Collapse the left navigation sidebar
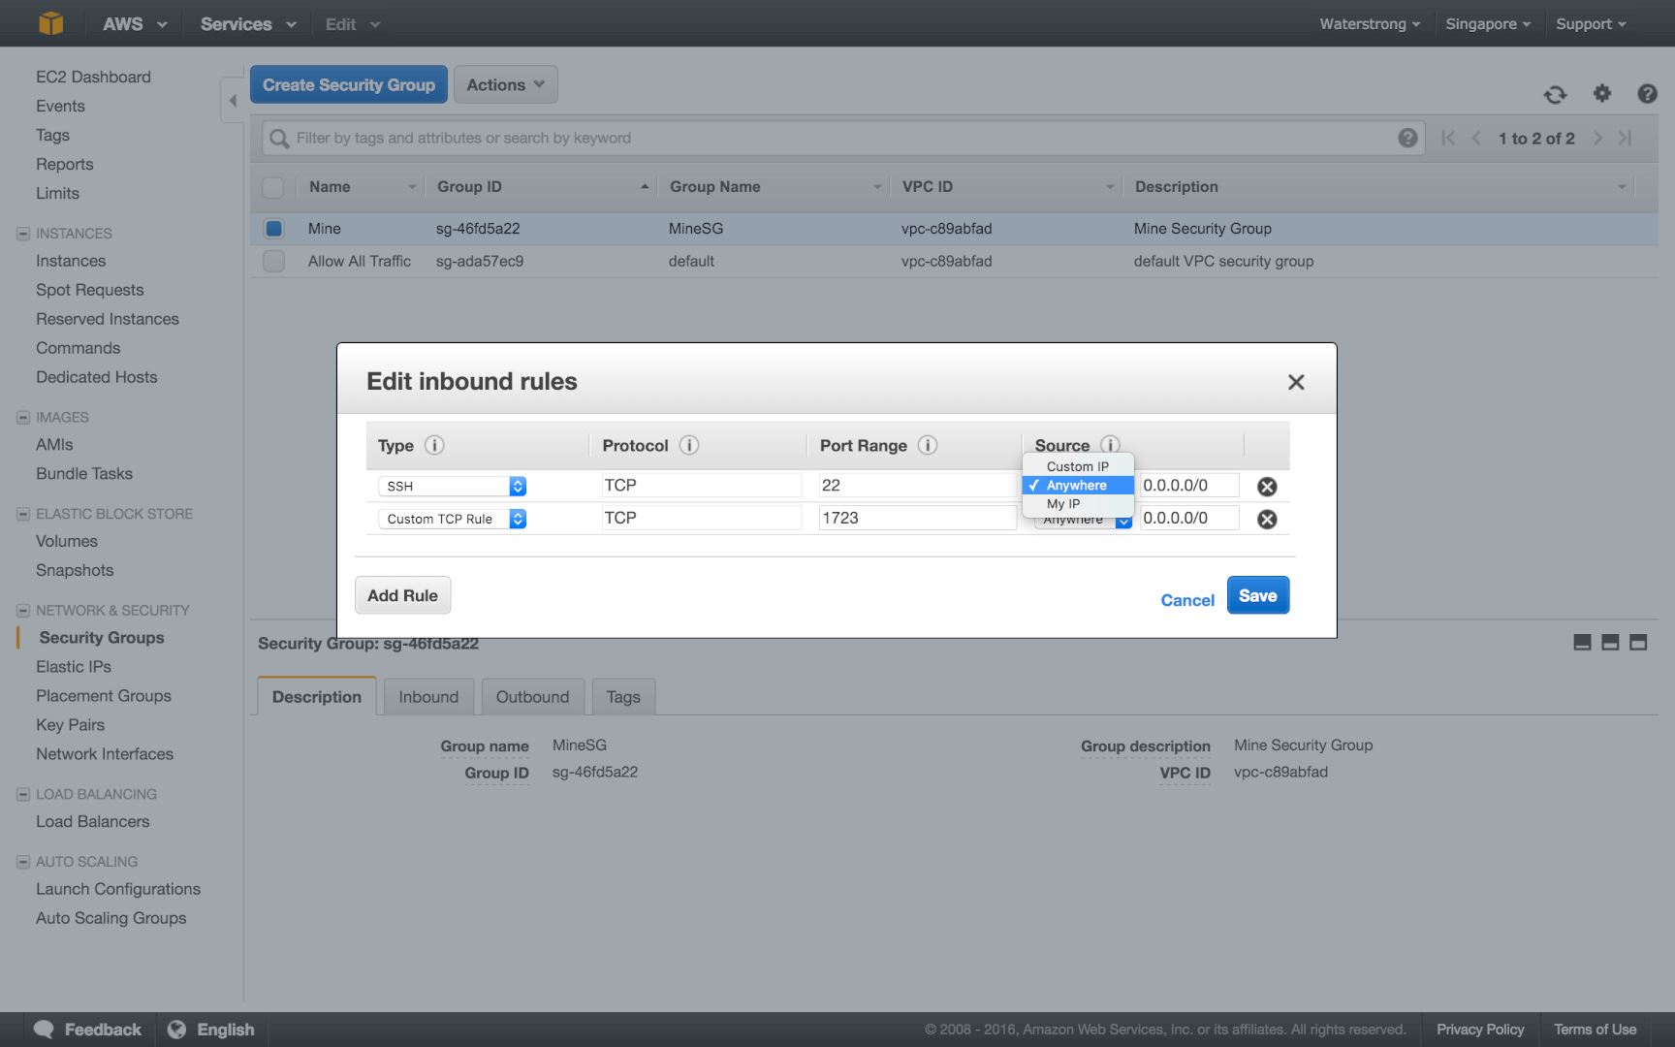1675x1047 pixels. [233, 100]
